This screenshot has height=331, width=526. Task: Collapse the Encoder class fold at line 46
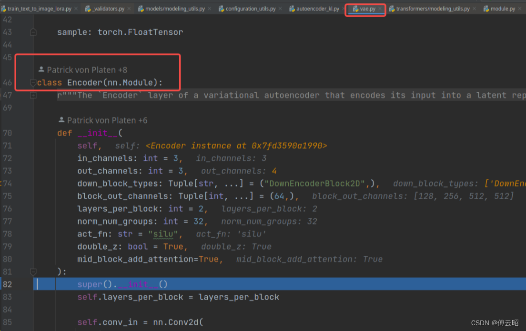pos(33,82)
